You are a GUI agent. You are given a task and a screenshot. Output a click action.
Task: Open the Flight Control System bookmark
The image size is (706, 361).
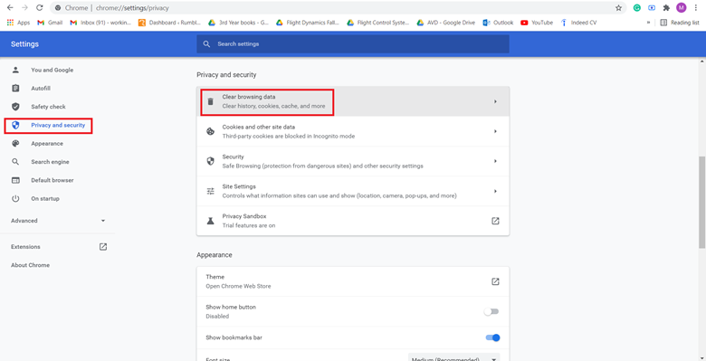(x=378, y=23)
